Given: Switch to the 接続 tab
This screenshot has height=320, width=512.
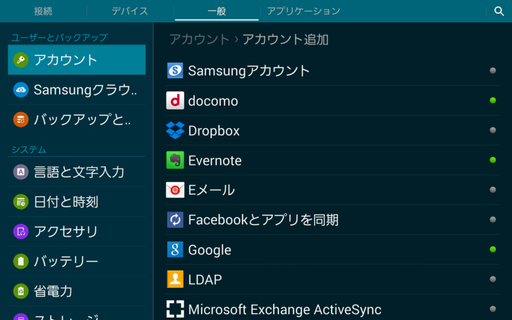Looking at the screenshot, I should pos(43,11).
